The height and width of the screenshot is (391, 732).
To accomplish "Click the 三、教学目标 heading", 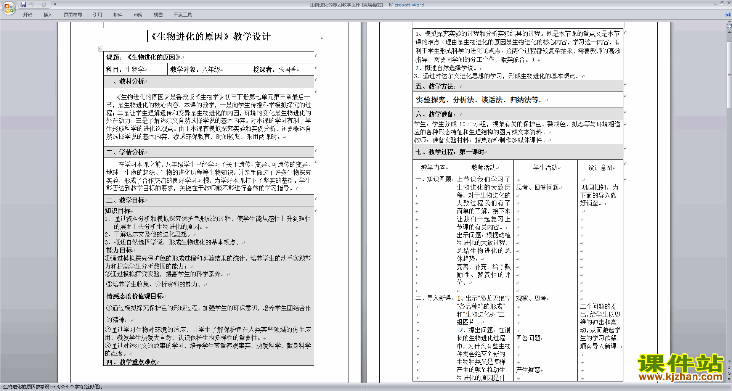I will click(125, 200).
